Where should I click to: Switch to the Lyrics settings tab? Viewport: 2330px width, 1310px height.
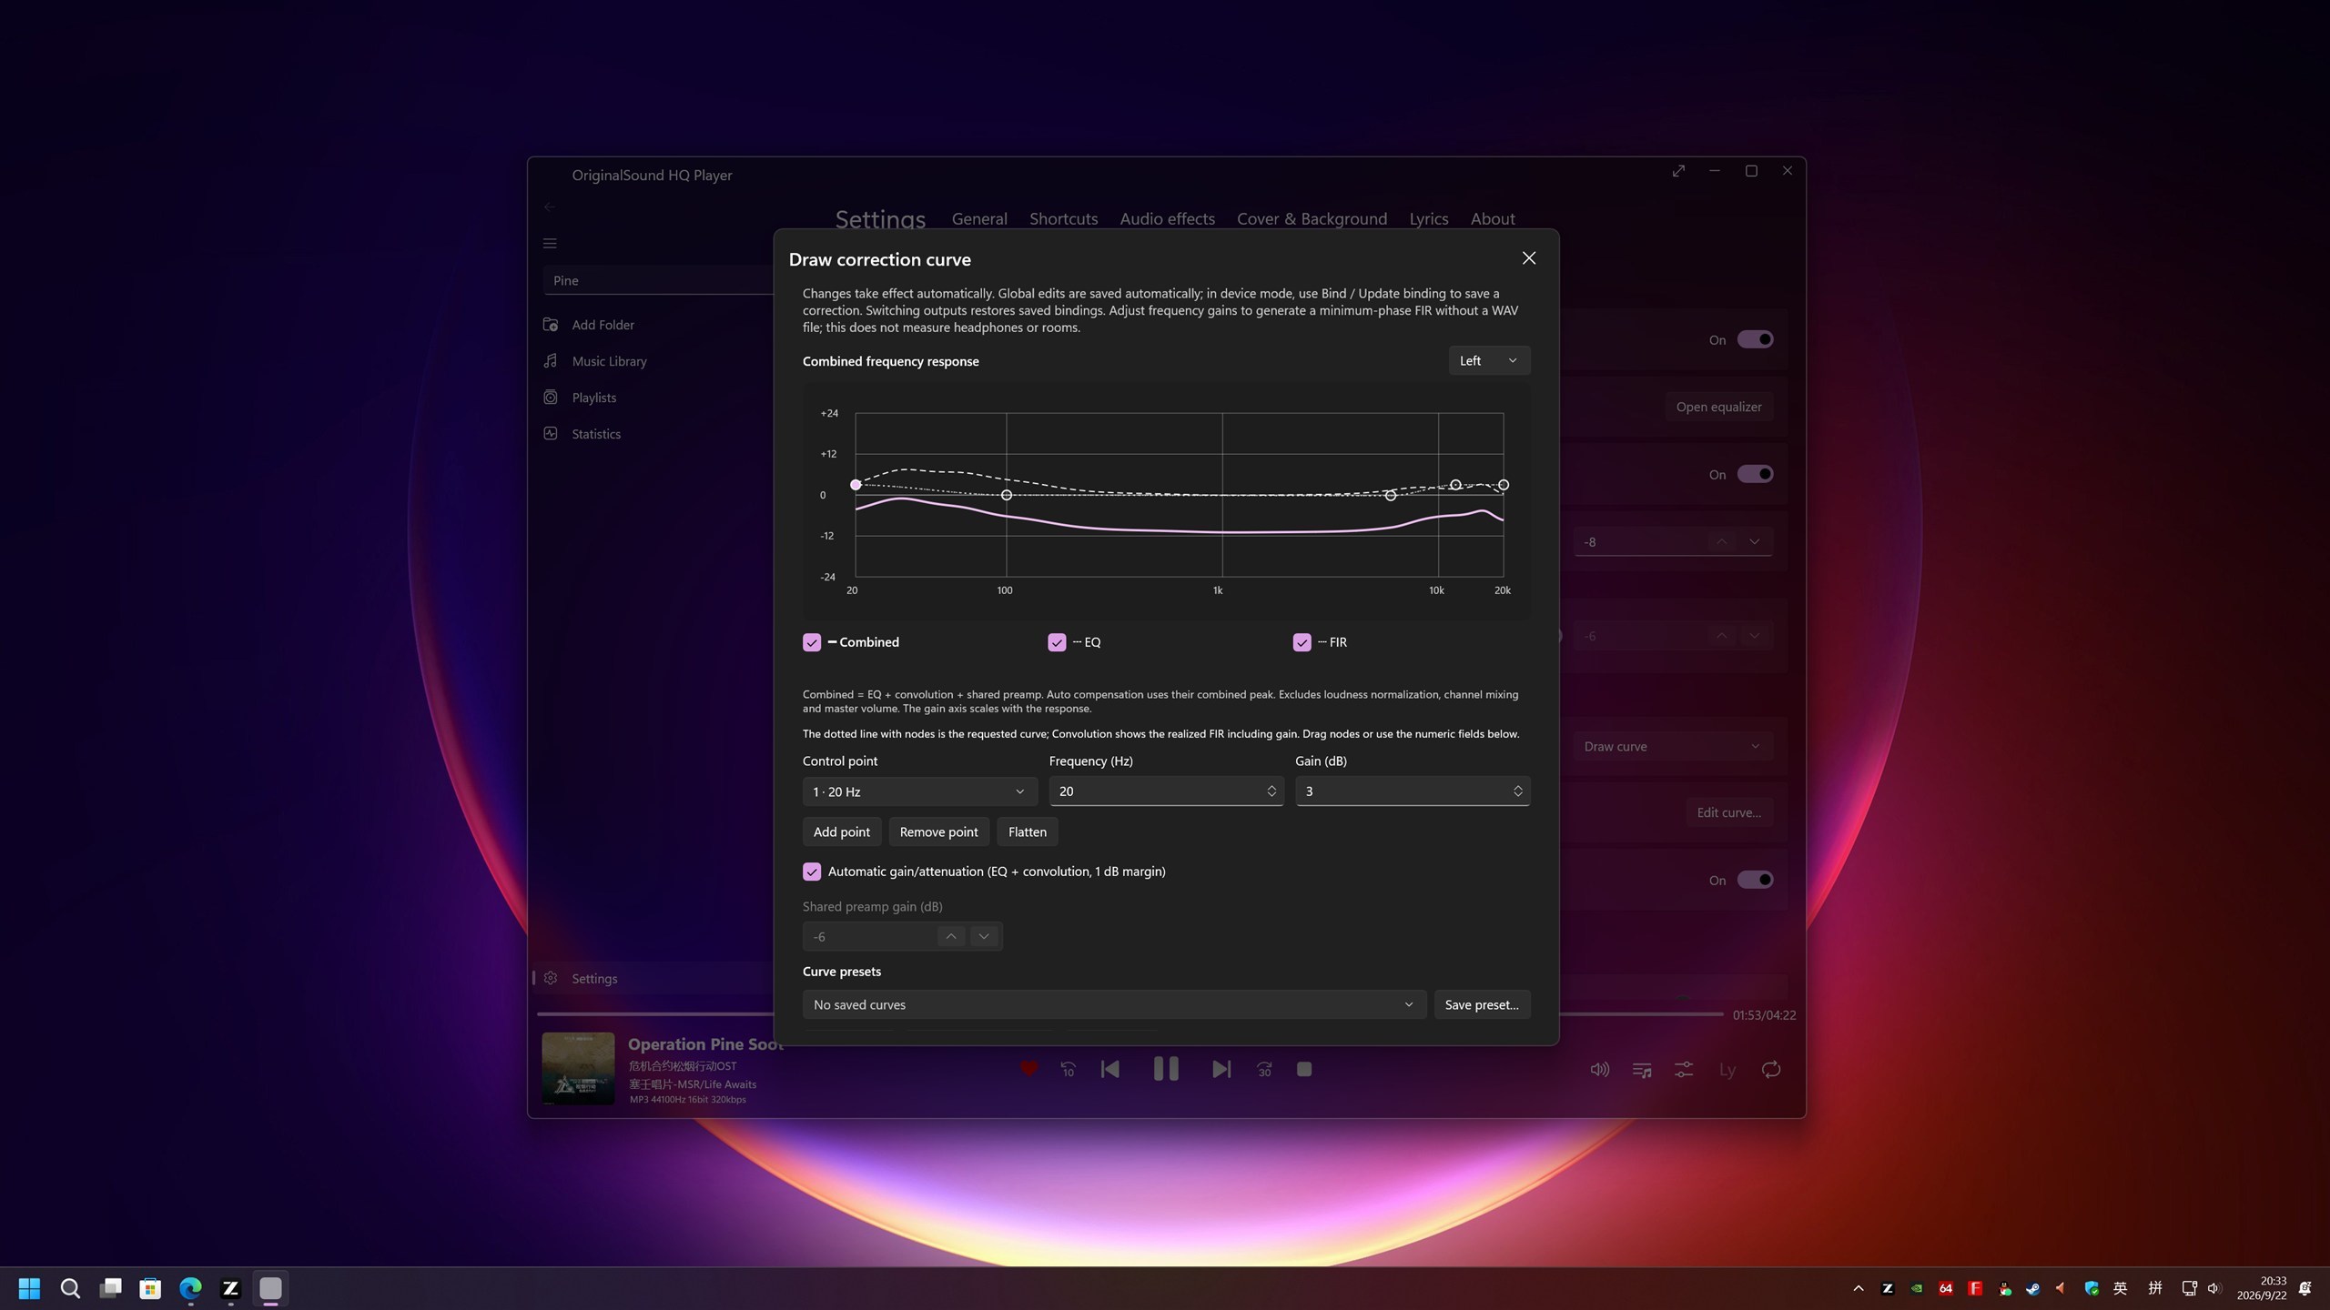click(x=1428, y=218)
